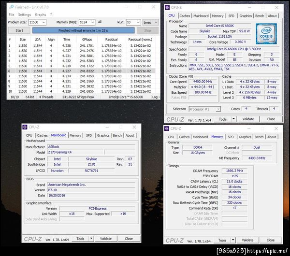Switch to Graphics tab in CPU-Z CPU window
Screen dimensions: 290x256
click(246, 16)
